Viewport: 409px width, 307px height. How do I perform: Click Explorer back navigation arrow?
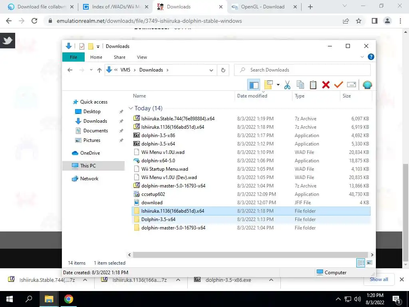pyautogui.click(x=70, y=70)
